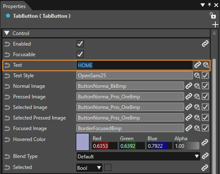
Task: Revert the Selected Pressed Image property
Action: click(x=7, y=118)
